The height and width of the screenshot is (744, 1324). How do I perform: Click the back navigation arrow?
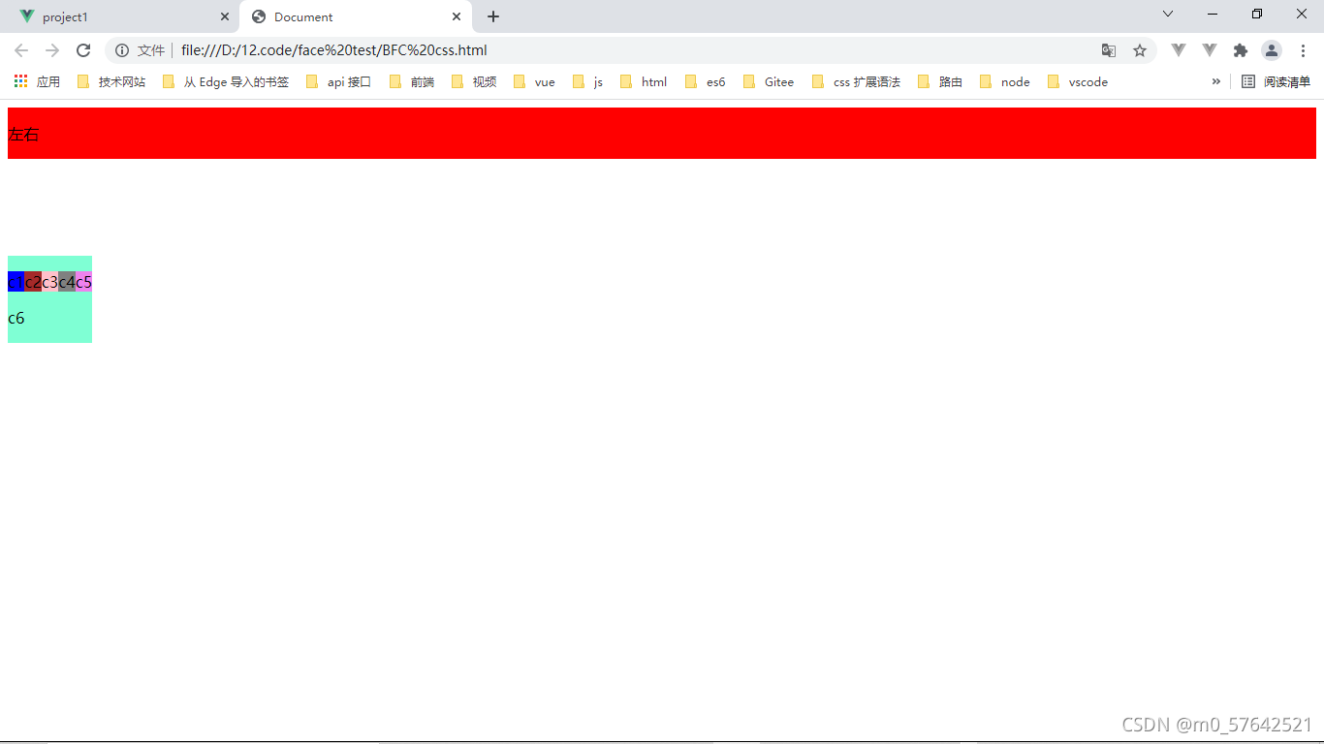pos(21,49)
